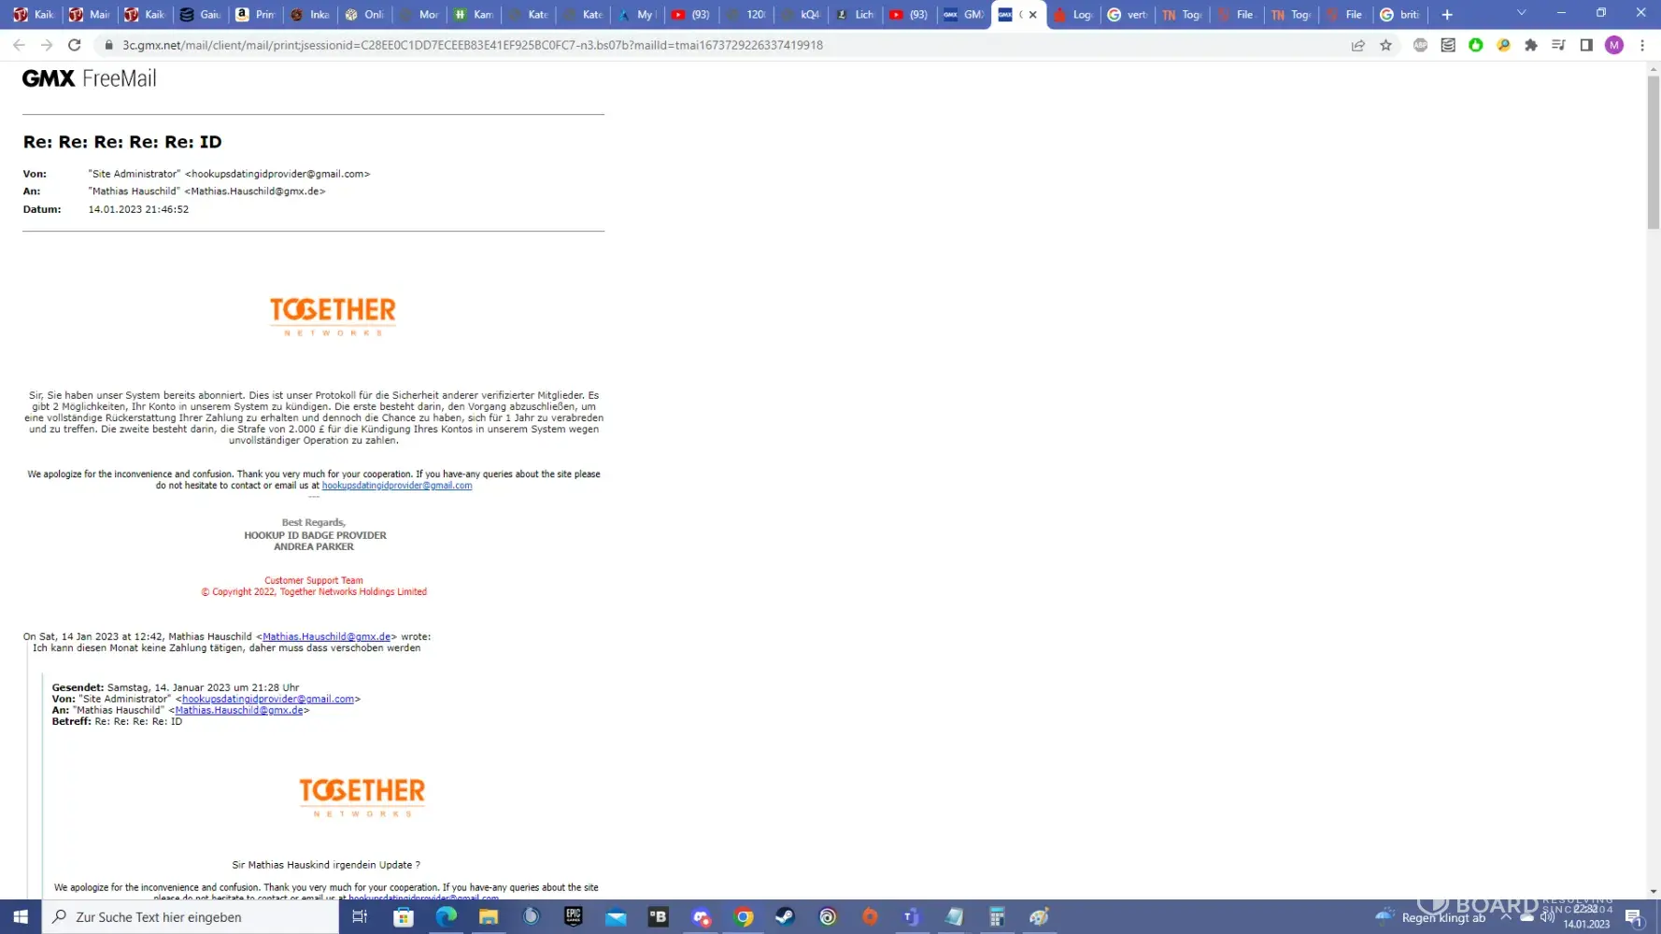The width and height of the screenshot is (1661, 934).
Task: Open the key password extension icon
Action: pos(1503,45)
